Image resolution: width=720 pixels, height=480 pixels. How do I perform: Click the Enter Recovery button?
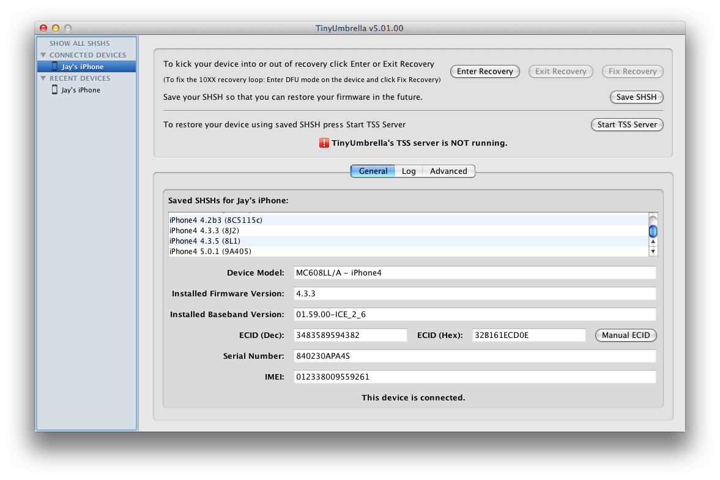pos(485,71)
